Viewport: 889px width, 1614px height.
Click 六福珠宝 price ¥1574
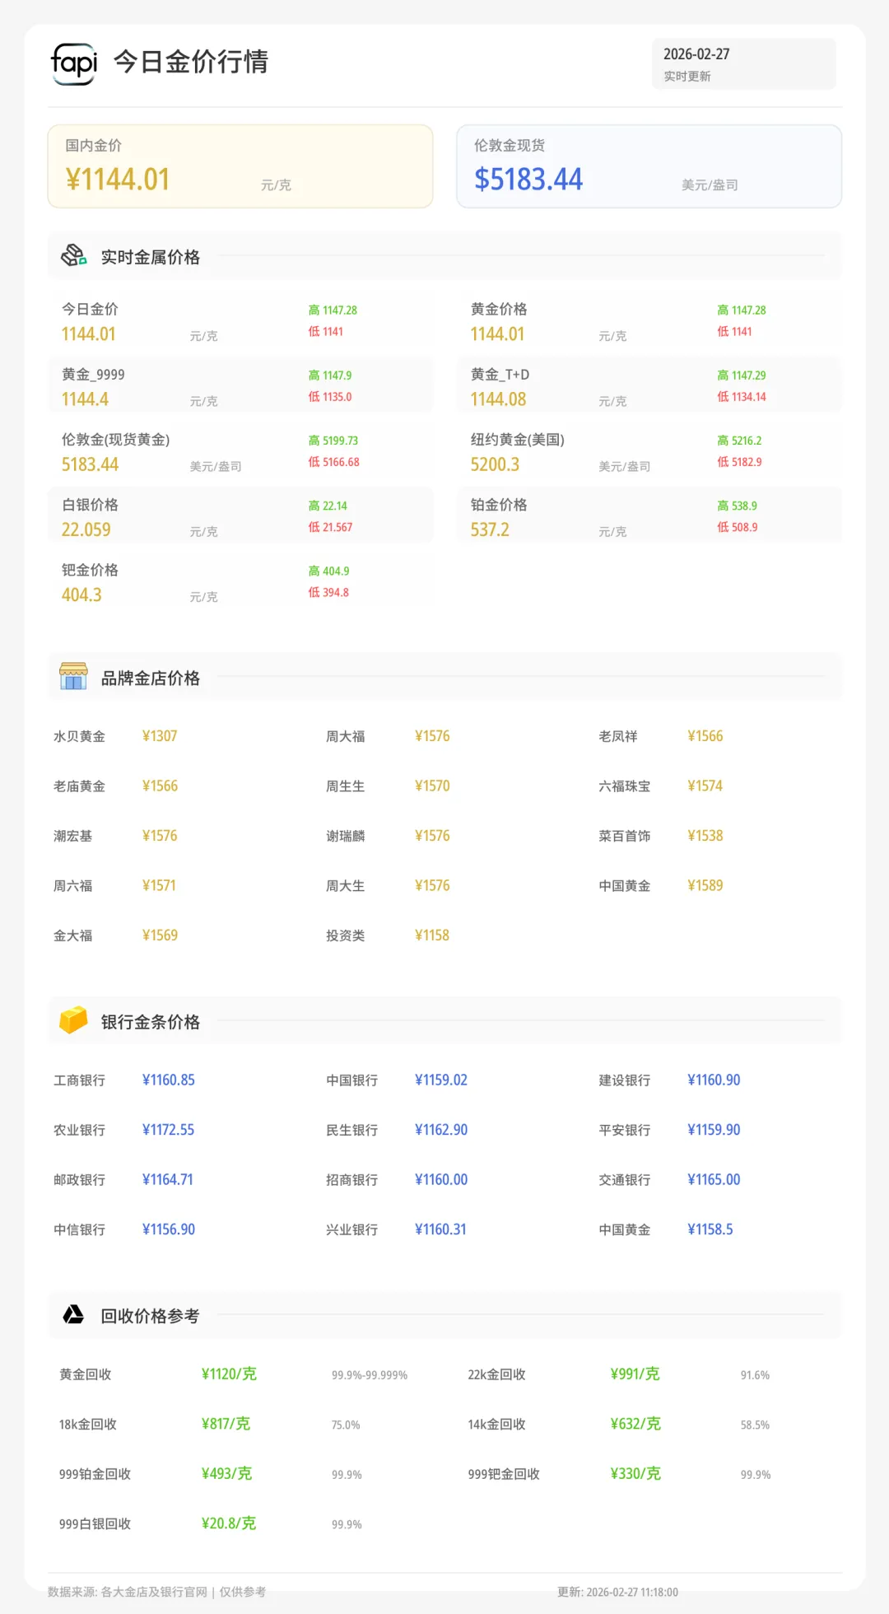pos(705,786)
